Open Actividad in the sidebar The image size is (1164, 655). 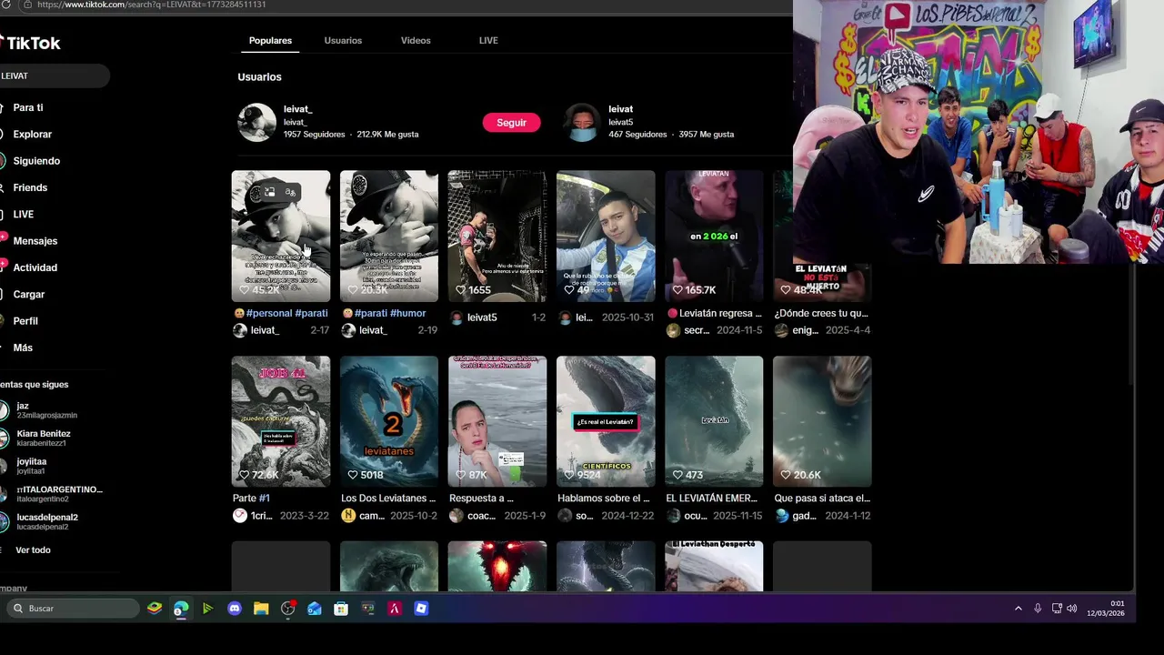tap(35, 267)
